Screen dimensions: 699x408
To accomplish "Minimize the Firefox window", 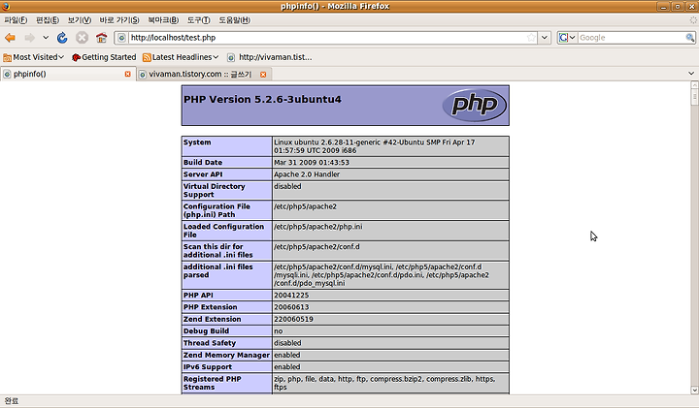I will (x=663, y=6).
